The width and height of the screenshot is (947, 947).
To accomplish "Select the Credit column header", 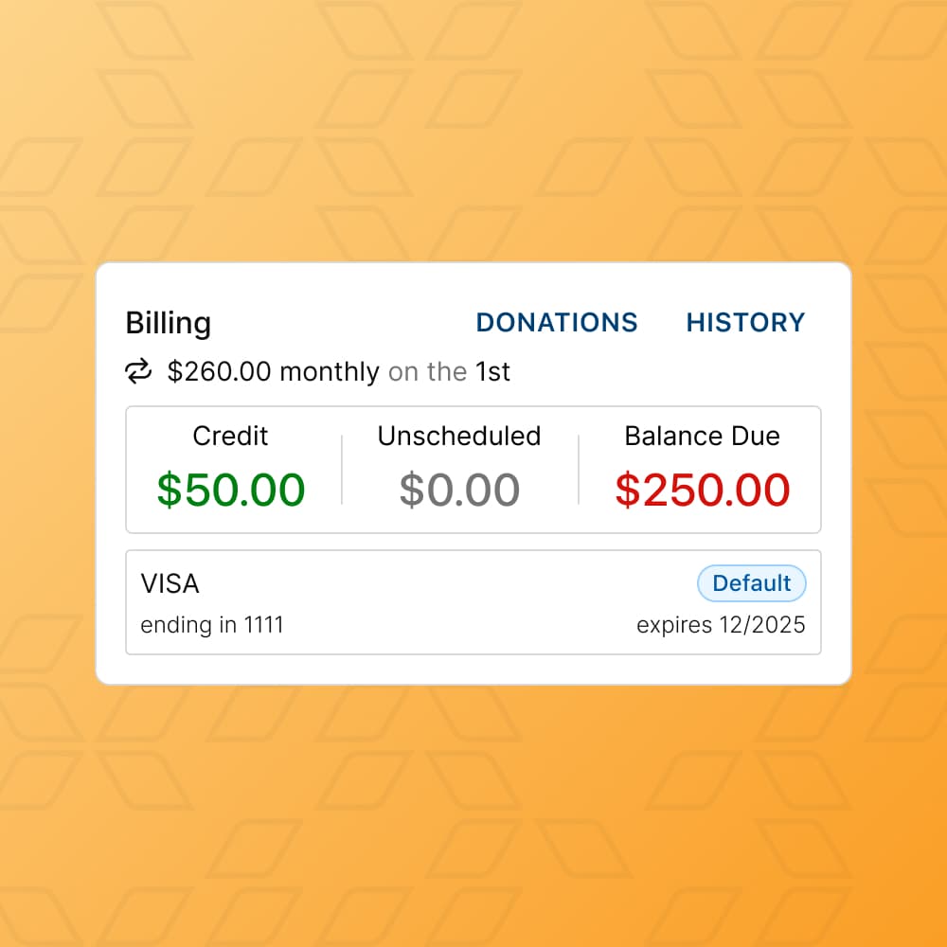I will pos(229,437).
